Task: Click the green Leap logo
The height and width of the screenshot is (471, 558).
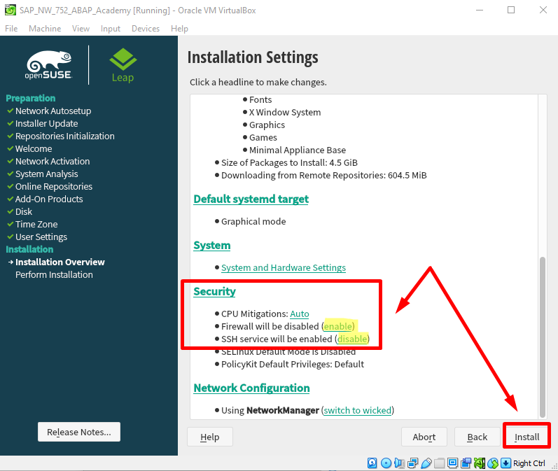Action: point(123,65)
